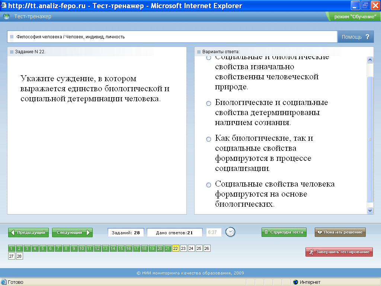Click current question 22 marker
Viewport: 381px width, 286px height.
coord(176,248)
